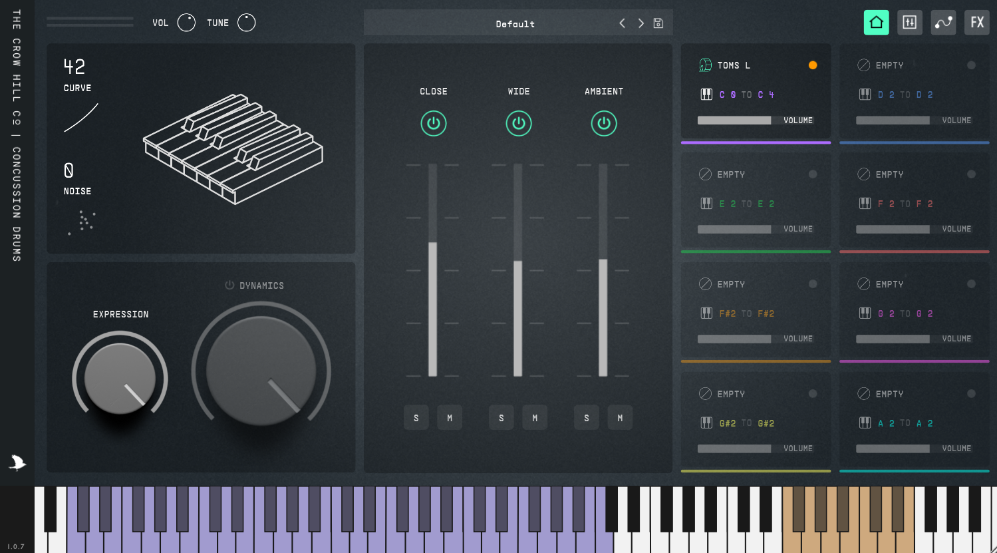This screenshot has height=553, width=997.
Task: Click the TOMS L instrument icon
Action: click(705, 65)
